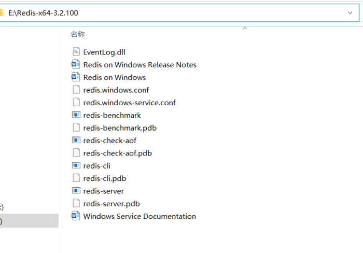Viewport: 363px width, 253px height.
Task: Click the highlighted drive entry in navigation pane
Action: click(x=29, y=220)
